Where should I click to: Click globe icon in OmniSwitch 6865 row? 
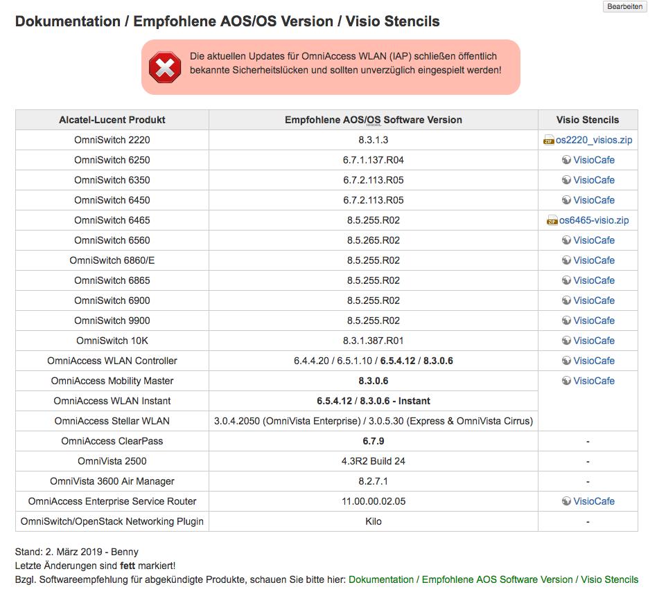click(x=566, y=280)
